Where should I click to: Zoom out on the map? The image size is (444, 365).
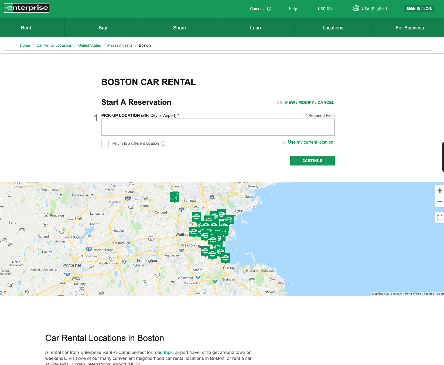coord(440,201)
